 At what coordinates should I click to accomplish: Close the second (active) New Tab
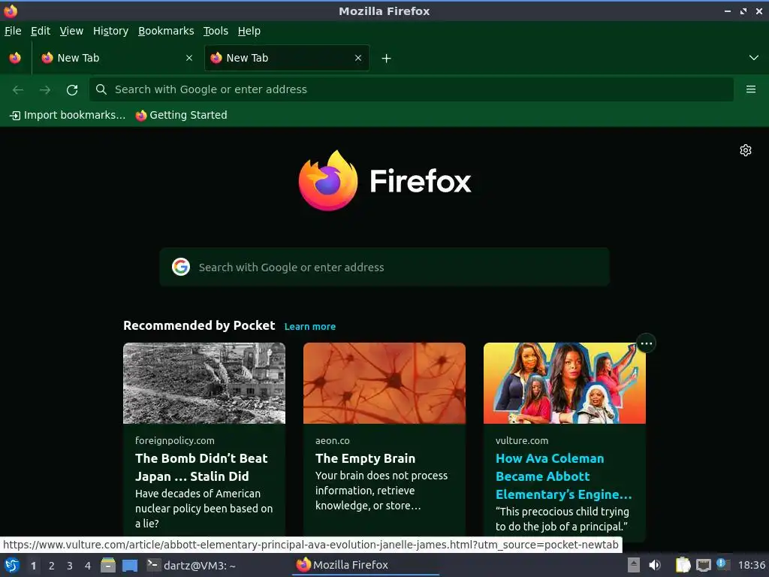pos(358,58)
